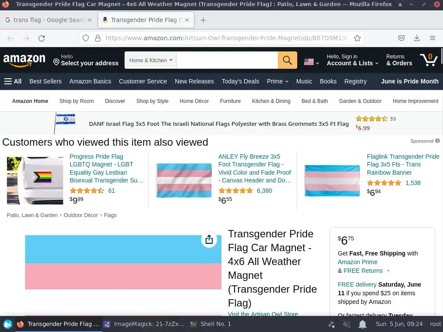Go back with Firefox back arrow
443x332 pixels.
click(x=10, y=38)
